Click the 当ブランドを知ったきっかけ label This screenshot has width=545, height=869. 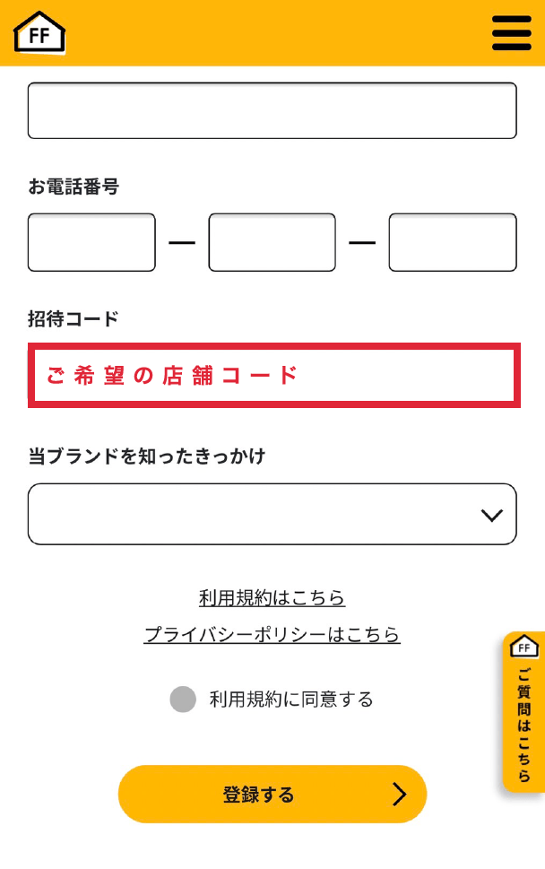point(147,456)
